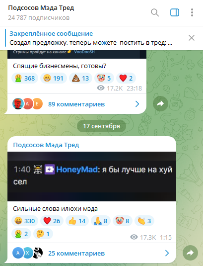203x266 pixels.
Task: Toggle vomiting face reaction with 368
Action: [25, 78]
